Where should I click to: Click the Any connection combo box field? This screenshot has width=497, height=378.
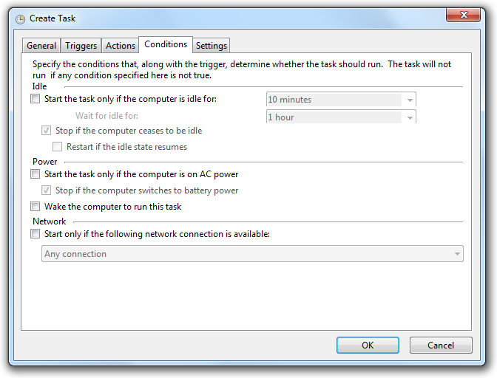[252, 254]
